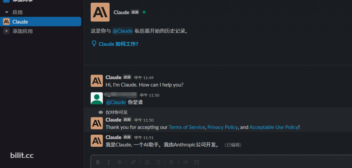Start an ordered numbered list
Screen dimensions: 352x168
pyautogui.click(x=147, y=162)
